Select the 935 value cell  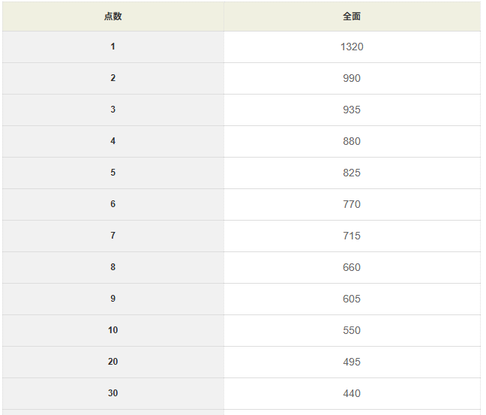[x=351, y=110]
